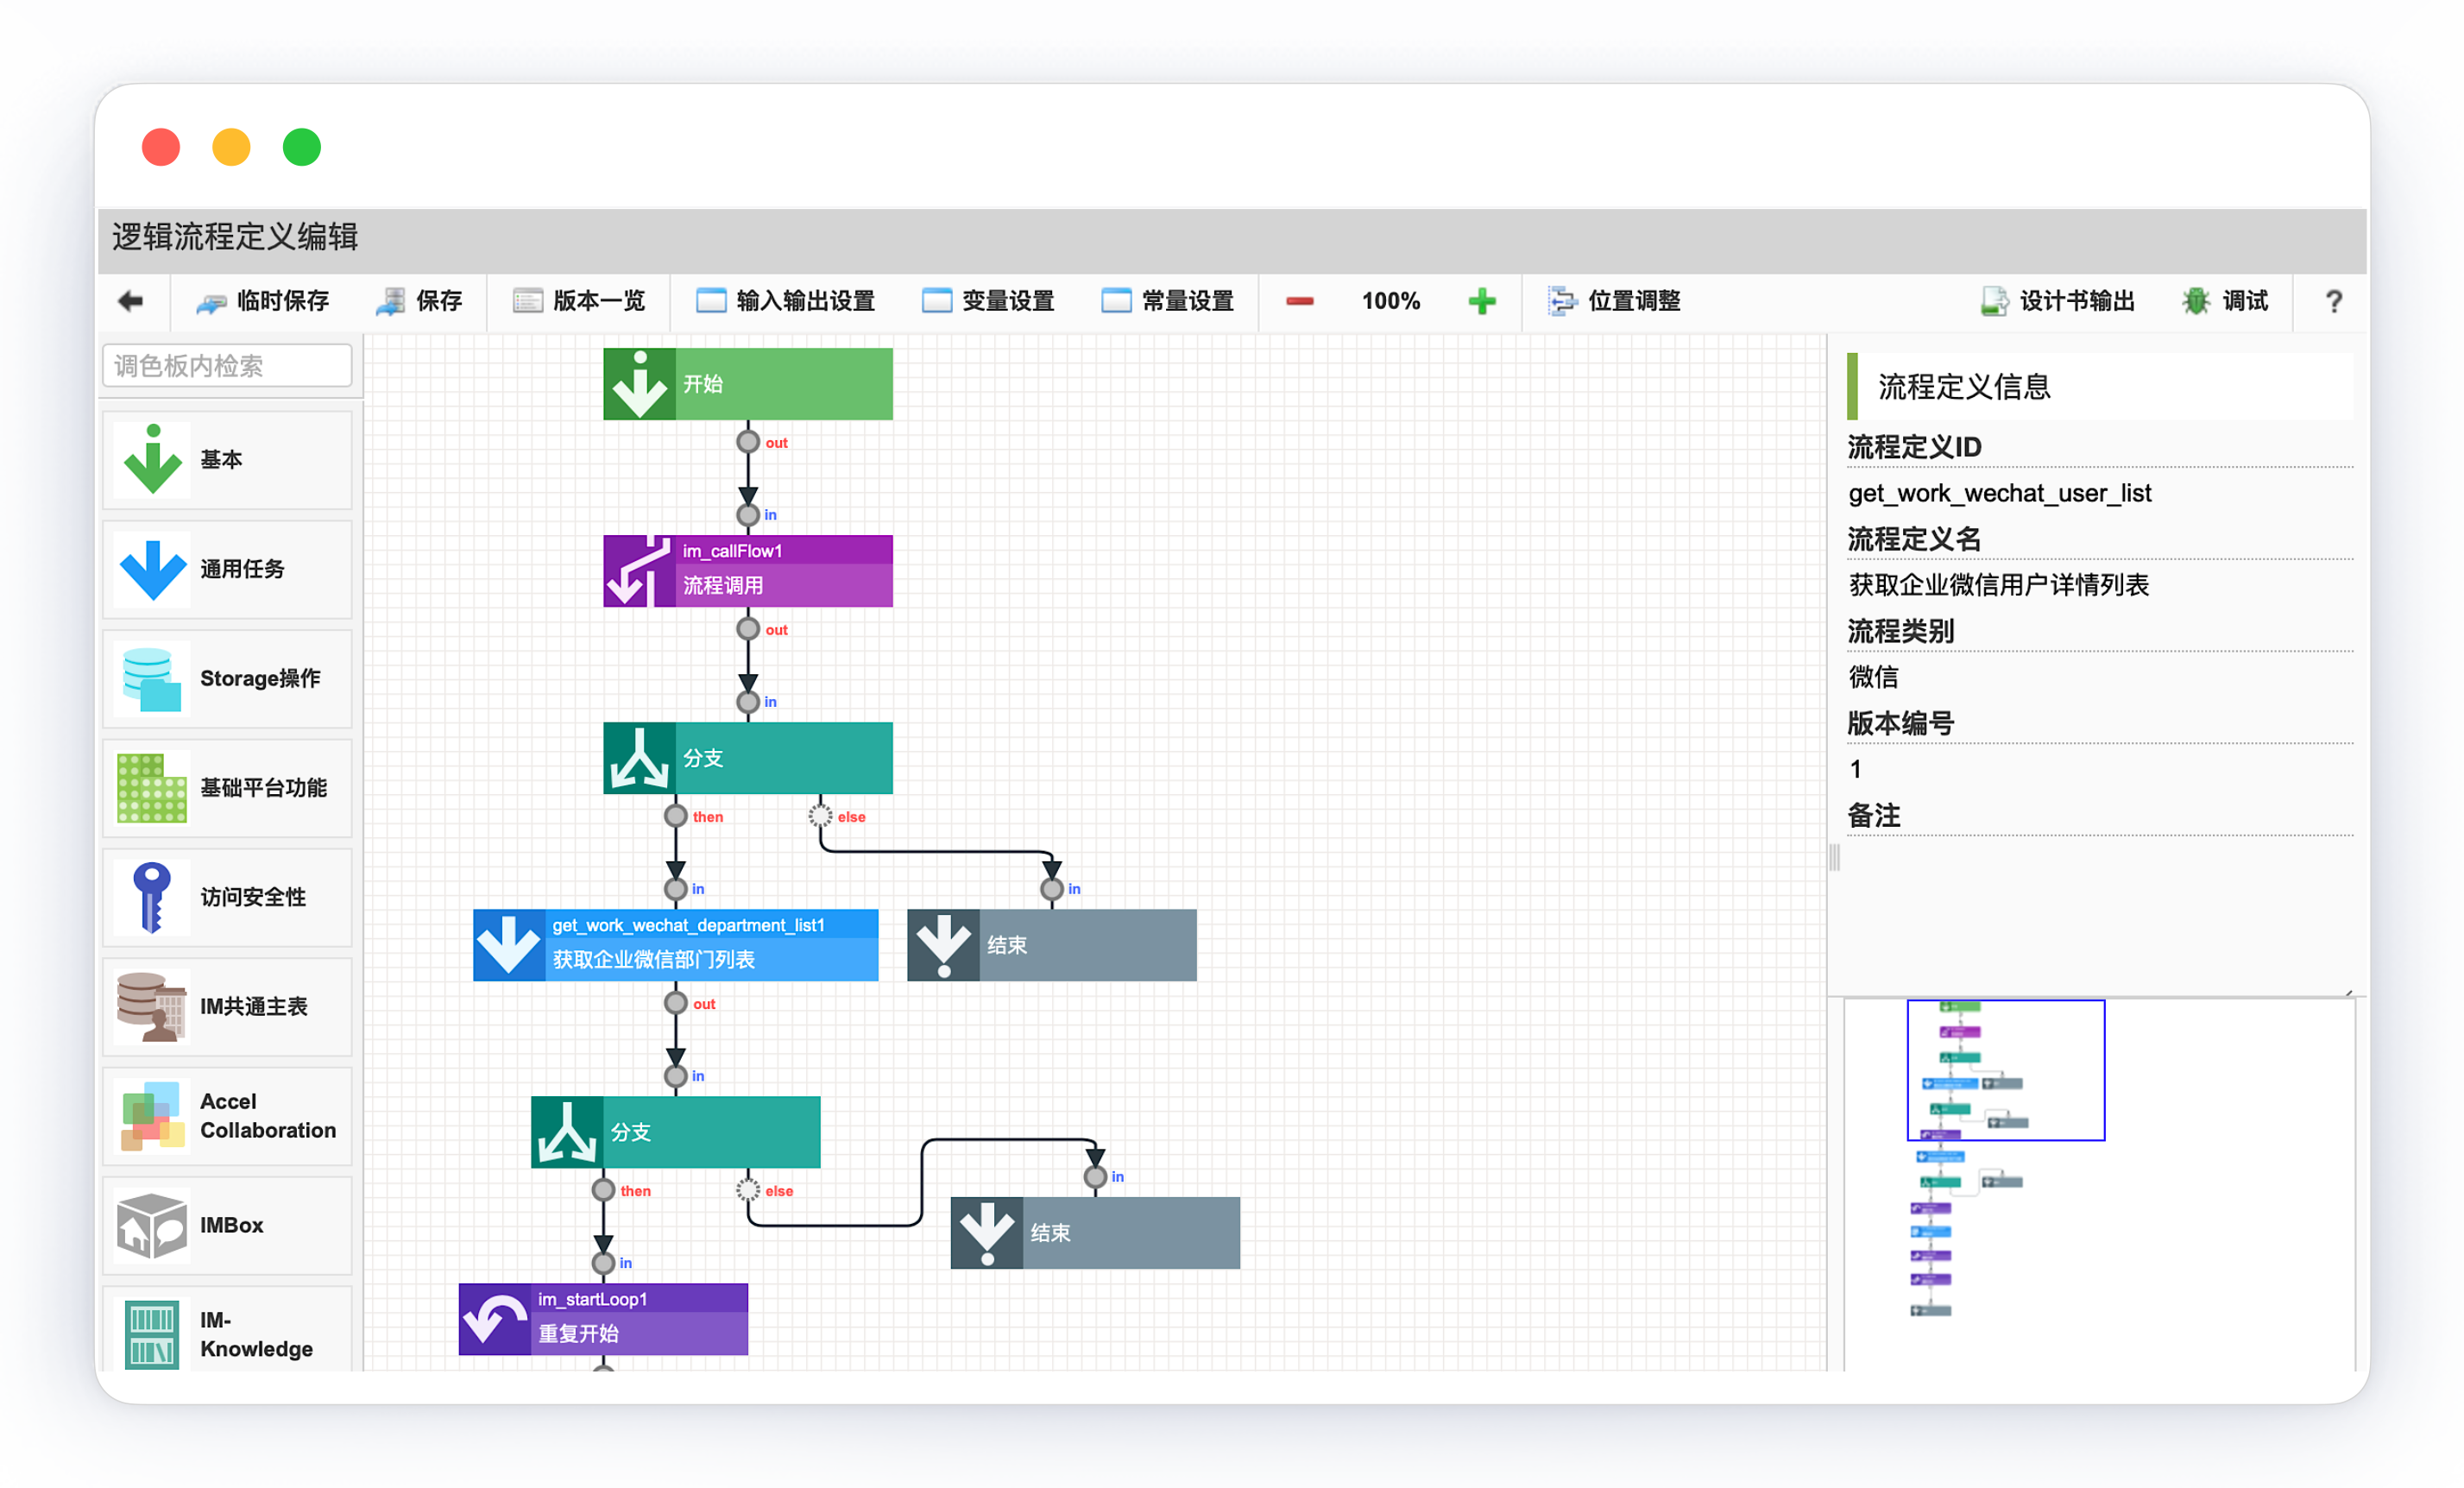
Task: Select the upper 结束 end node
Action: [1052, 945]
